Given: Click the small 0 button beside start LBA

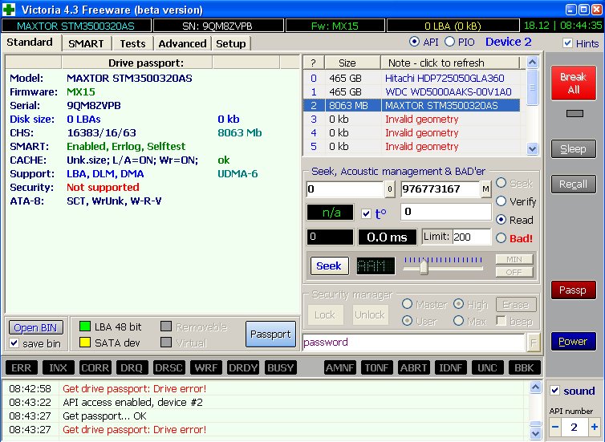Looking at the screenshot, I should pos(390,189).
